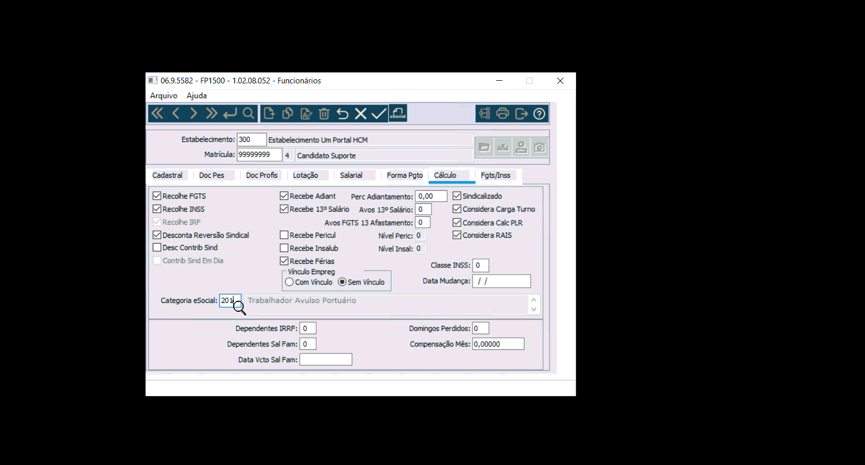Switch to the Salarial tab
Screen dimensions: 865x465
tap(351, 175)
